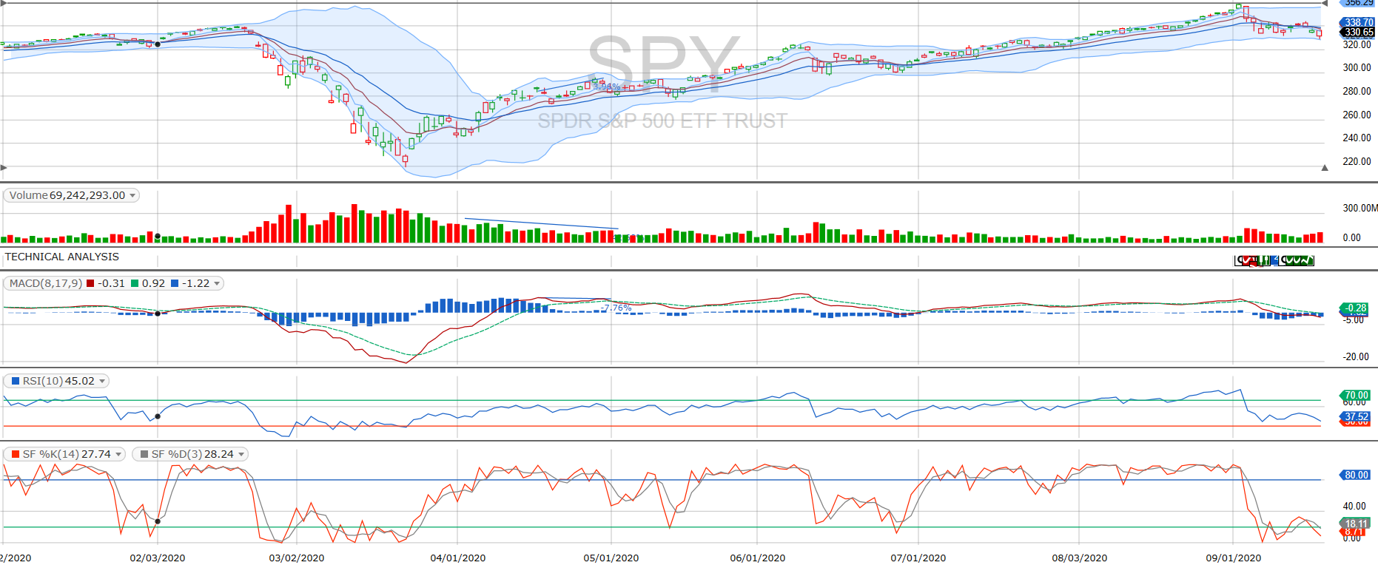Click the 300.00 price axis label
The width and height of the screenshot is (1378, 565).
(x=1357, y=67)
